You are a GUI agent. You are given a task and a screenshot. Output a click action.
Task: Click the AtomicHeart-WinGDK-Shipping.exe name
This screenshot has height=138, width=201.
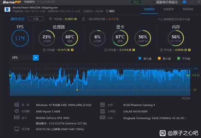point(35,8)
